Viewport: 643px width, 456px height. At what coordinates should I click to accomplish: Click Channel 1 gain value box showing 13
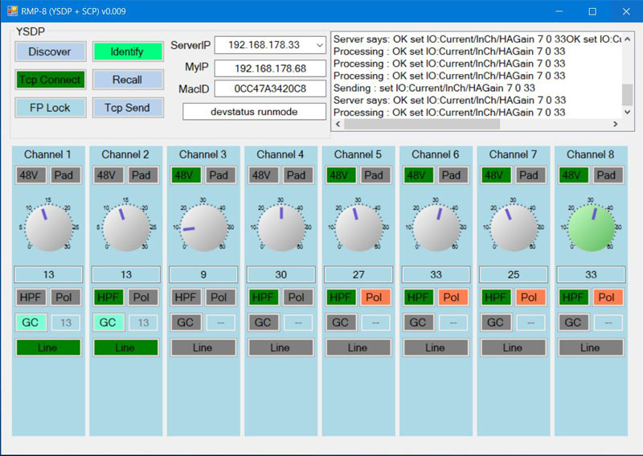(x=48, y=274)
